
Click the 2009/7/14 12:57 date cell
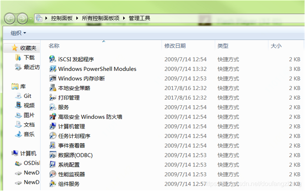[185, 184]
